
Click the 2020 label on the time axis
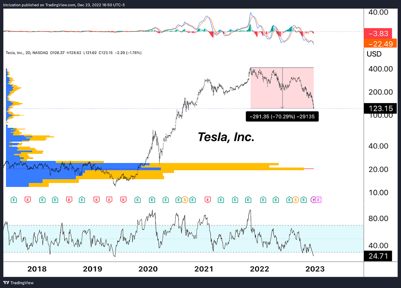(148, 269)
